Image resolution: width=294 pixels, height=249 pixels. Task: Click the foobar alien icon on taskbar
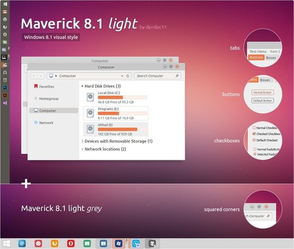click(x=152, y=243)
